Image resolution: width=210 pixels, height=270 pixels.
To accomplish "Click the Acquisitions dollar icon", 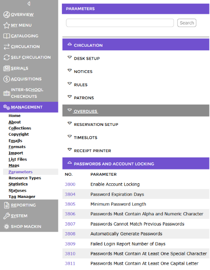I will (x=7, y=79).
